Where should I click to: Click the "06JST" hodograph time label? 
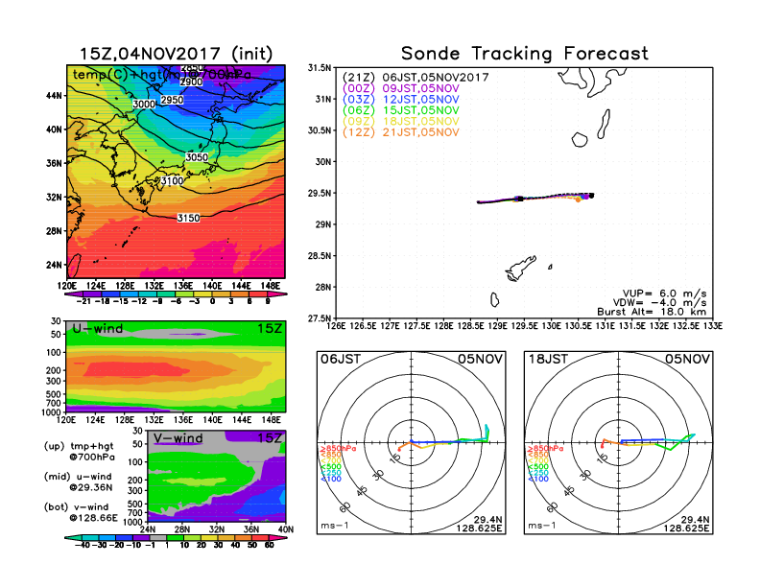(x=341, y=360)
